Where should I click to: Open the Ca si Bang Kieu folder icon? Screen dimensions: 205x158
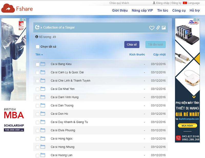(x=43, y=64)
